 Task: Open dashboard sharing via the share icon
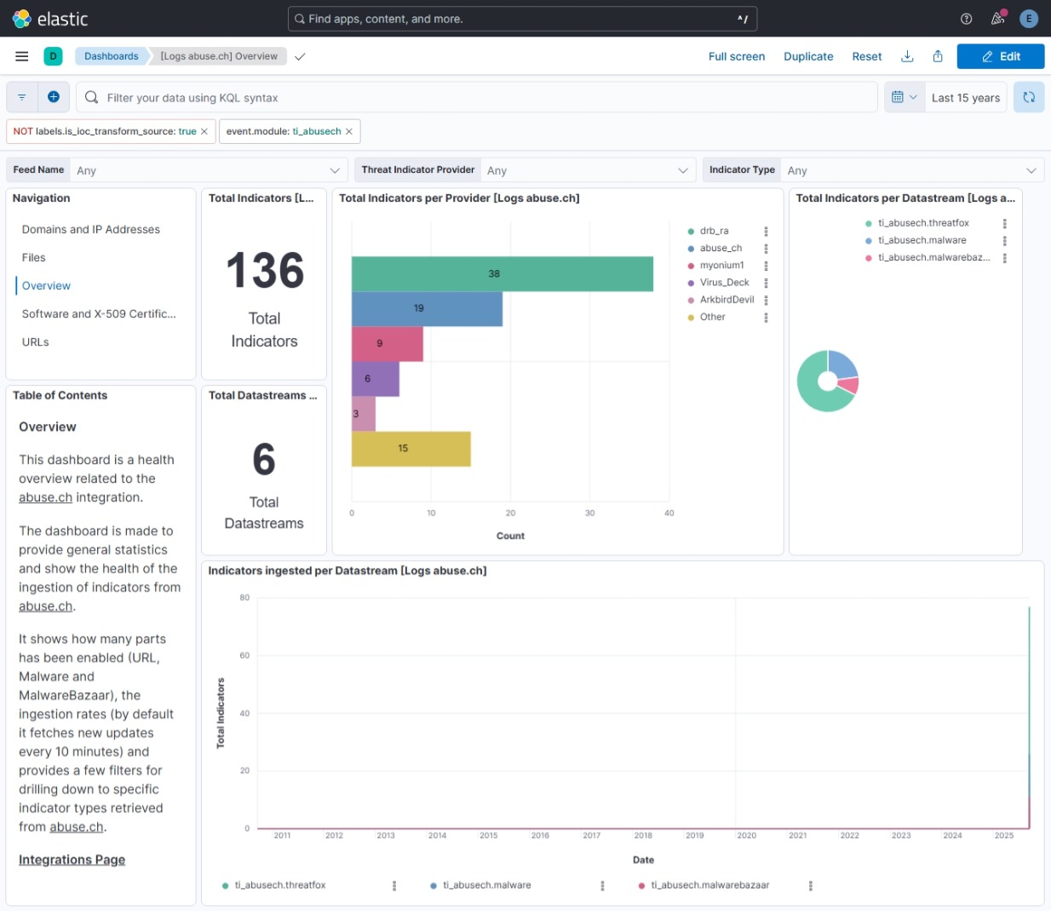937,56
